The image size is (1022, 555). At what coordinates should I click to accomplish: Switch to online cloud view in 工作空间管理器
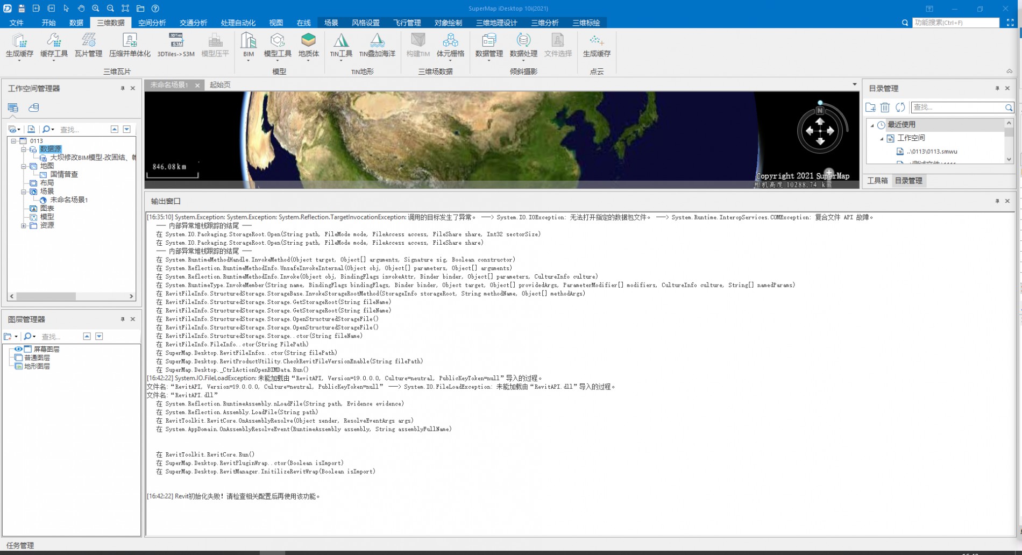pos(34,108)
